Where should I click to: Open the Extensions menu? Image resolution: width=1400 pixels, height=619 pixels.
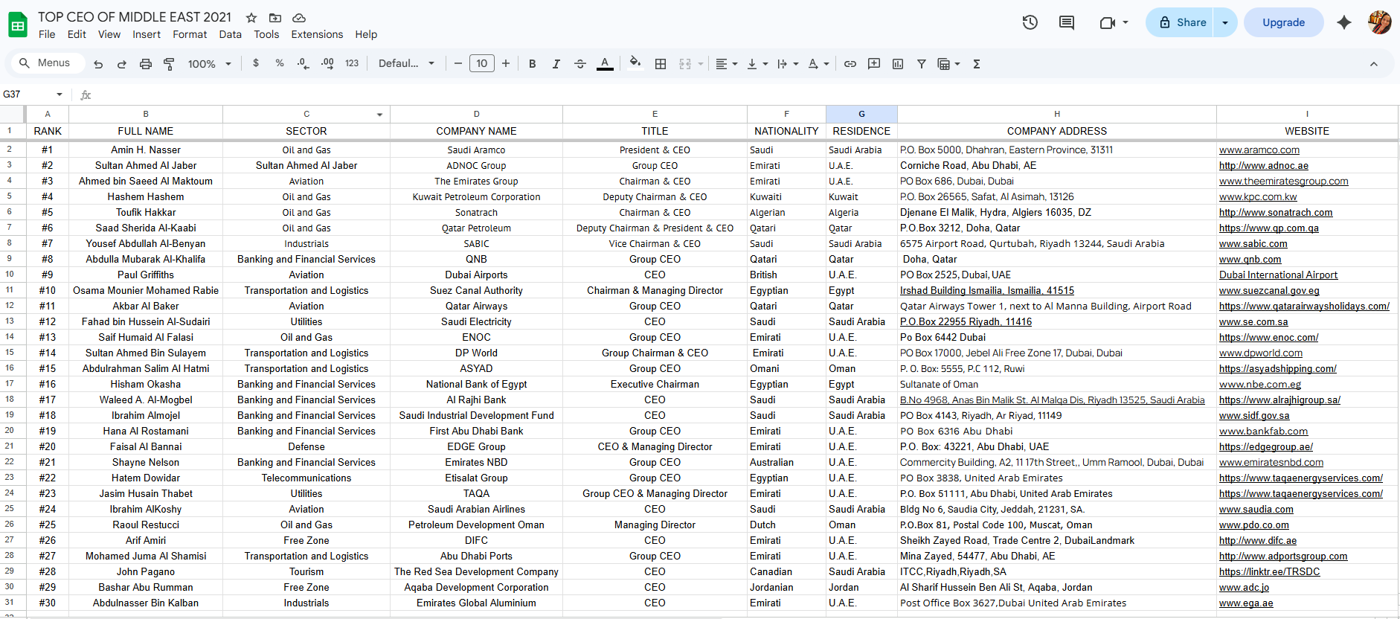(x=317, y=34)
